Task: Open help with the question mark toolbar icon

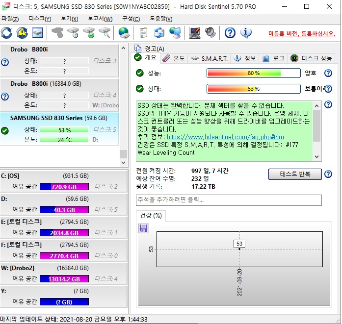Action: point(230,33)
